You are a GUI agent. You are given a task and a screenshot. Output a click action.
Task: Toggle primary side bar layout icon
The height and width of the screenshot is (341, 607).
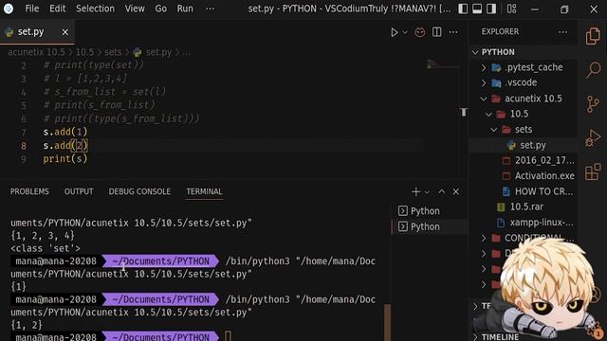463,9
